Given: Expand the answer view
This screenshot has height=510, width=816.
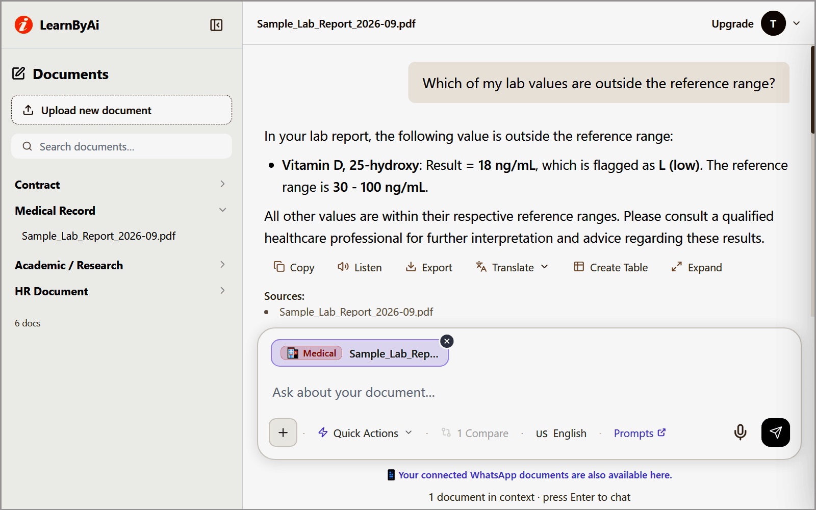Looking at the screenshot, I should pos(697,267).
